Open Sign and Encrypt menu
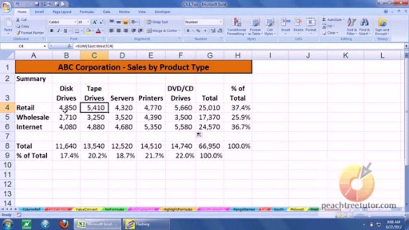Screen dimensions: 409x230 coord(382,26)
